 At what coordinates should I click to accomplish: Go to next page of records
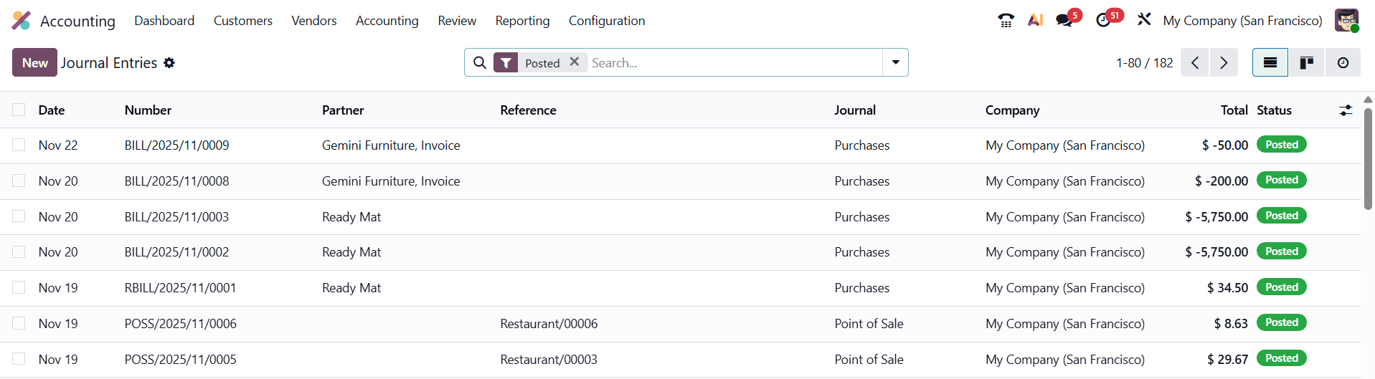[1224, 63]
